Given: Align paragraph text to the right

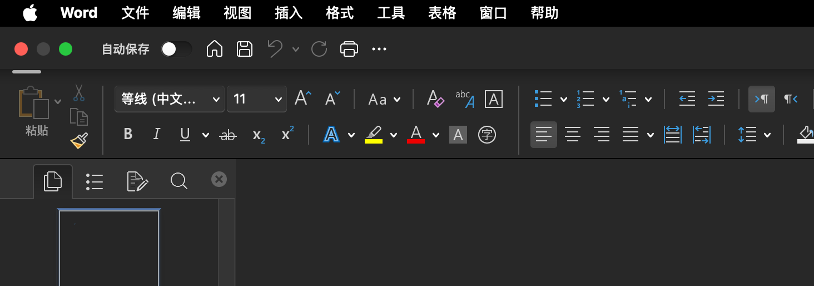Looking at the screenshot, I should tap(602, 135).
